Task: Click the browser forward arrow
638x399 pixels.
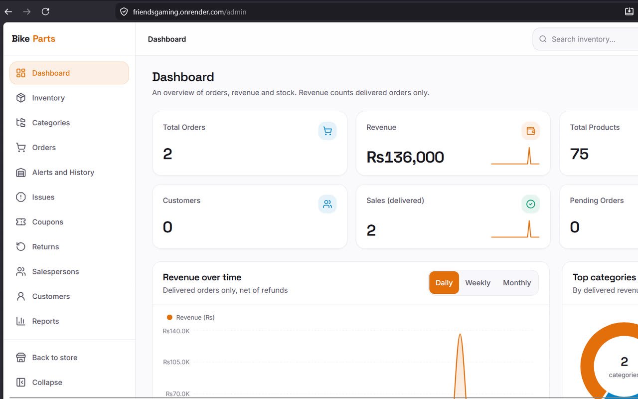Action: tap(27, 11)
